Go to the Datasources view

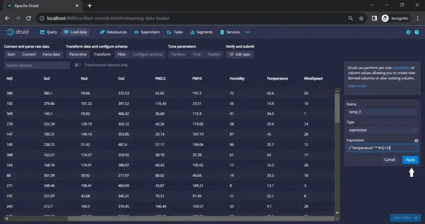pos(114,32)
